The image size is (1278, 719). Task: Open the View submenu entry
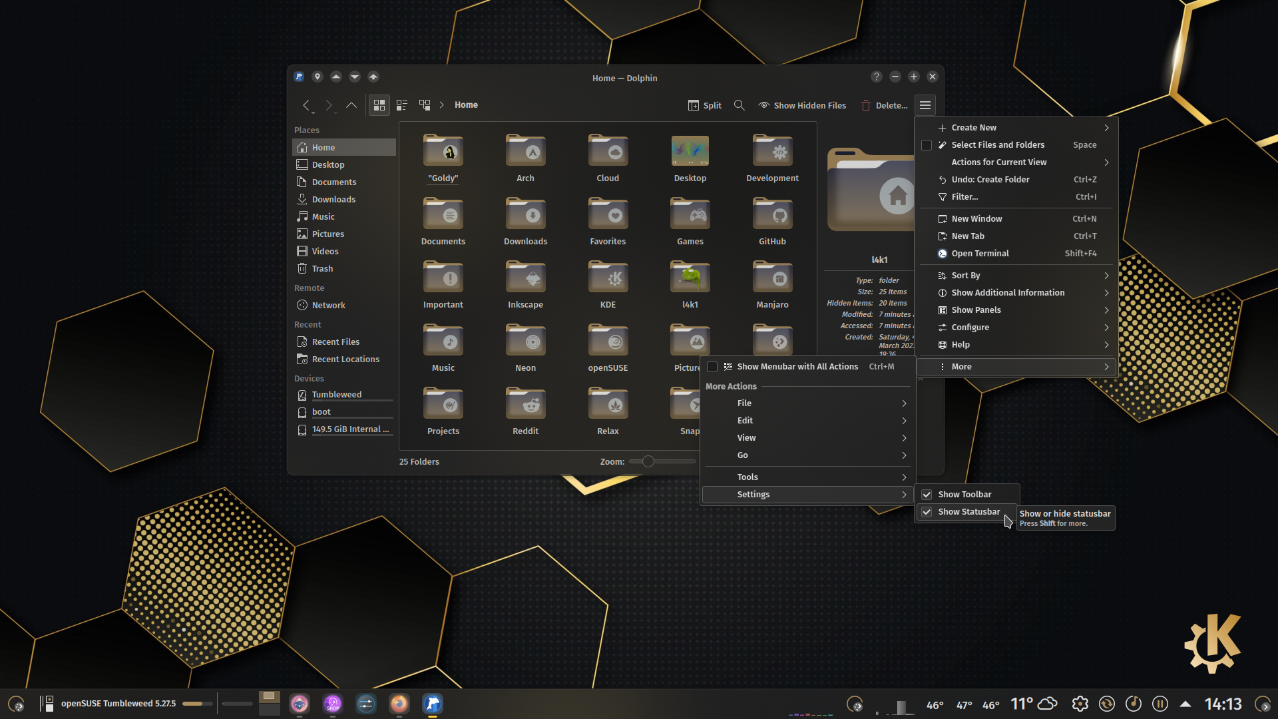(x=808, y=437)
